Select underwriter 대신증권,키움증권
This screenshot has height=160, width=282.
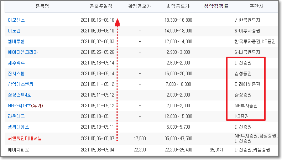pos(252,150)
